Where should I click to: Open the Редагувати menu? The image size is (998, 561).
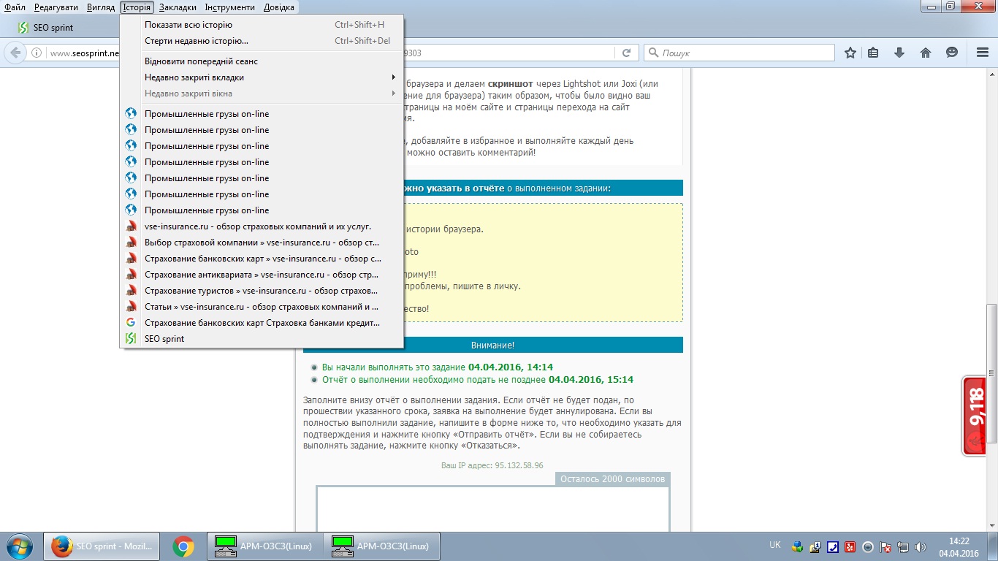pyautogui.click(x=56, y=7)
